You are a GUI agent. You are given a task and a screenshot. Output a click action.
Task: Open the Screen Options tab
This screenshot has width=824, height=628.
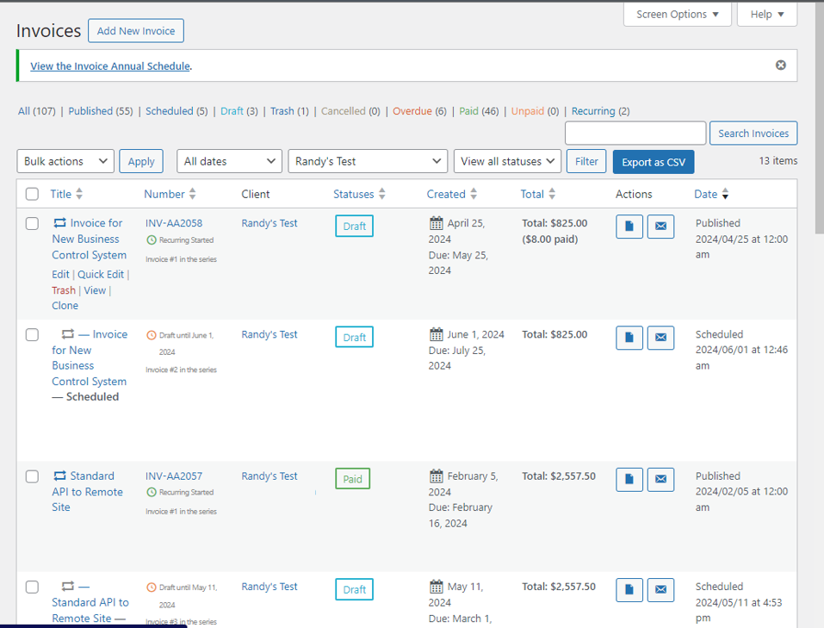tap(677, 15)
